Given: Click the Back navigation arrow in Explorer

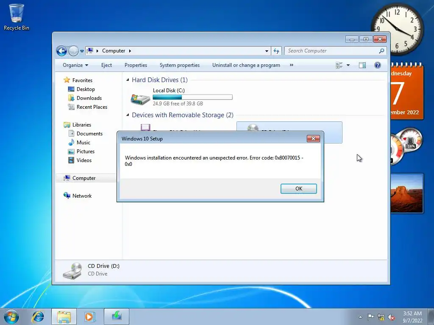Looking at the screenshot, I should pyautogui.click(x=61, y=51).
